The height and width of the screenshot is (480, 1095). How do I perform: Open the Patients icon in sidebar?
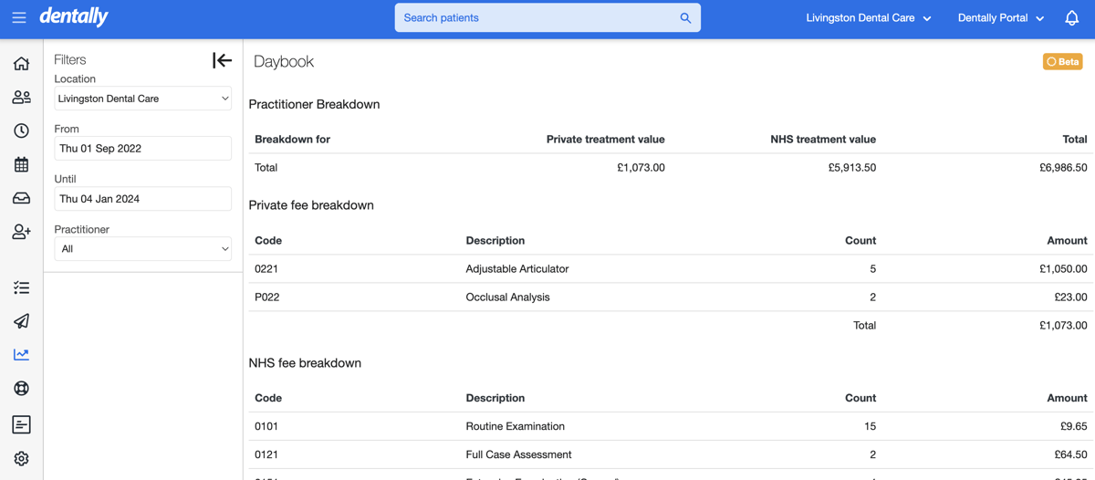[x=21, y=98]
